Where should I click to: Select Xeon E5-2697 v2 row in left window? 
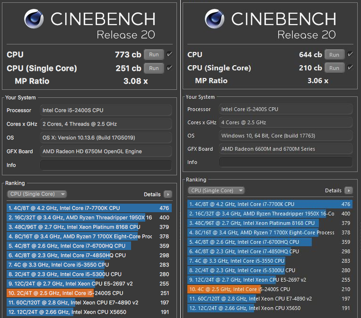[89, 284]
